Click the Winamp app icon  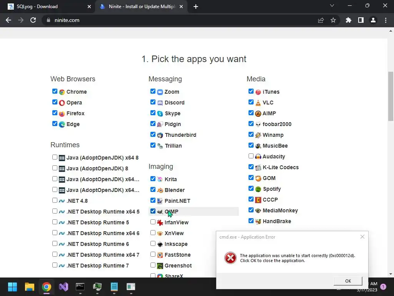(258, 135)
